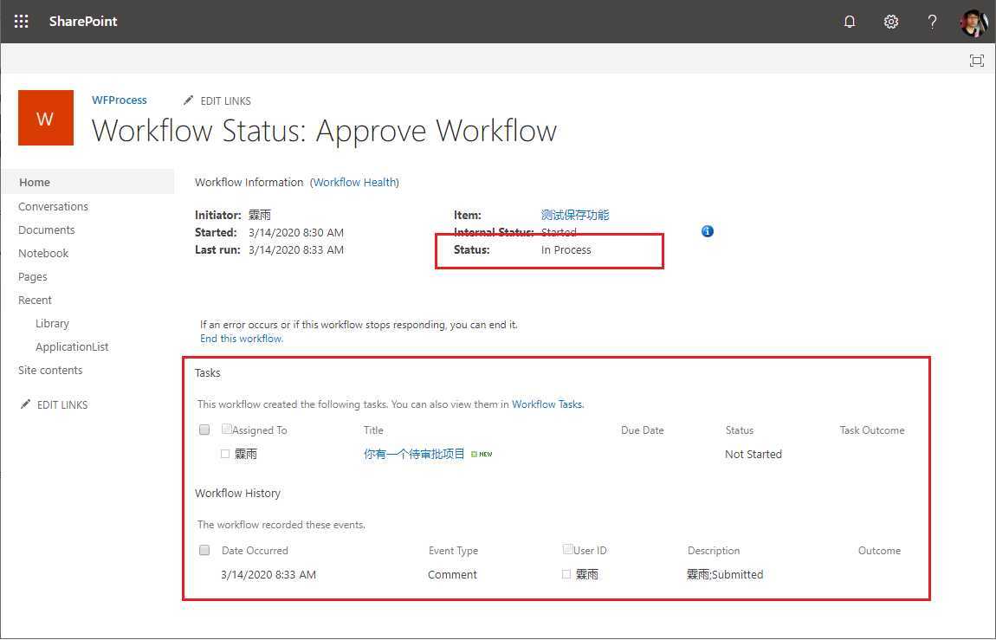Click the SharePoint title in header
Screen dimensions: 996x640
point(83,21)
